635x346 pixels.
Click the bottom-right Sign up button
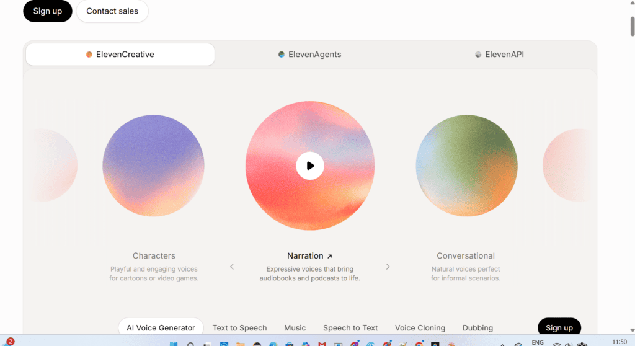point(559,327)
